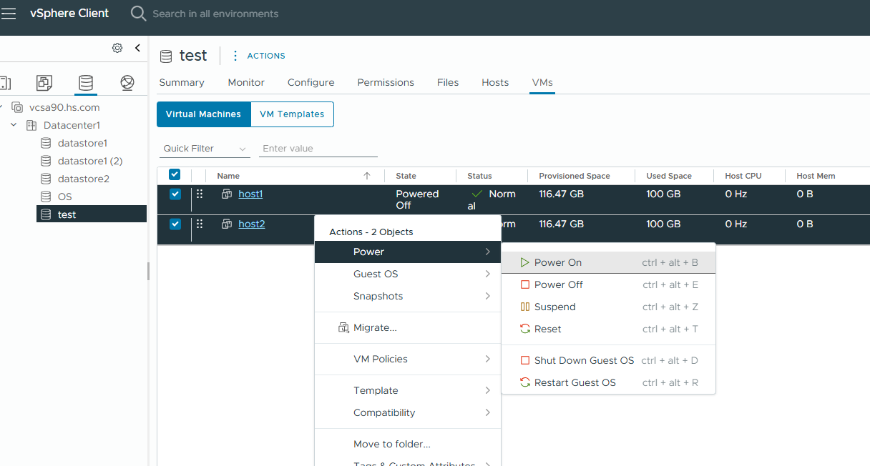Select the Virtual Machines toggle button
Screen dimensions: 870x466
pyautogui.click(x=204, y=114)
